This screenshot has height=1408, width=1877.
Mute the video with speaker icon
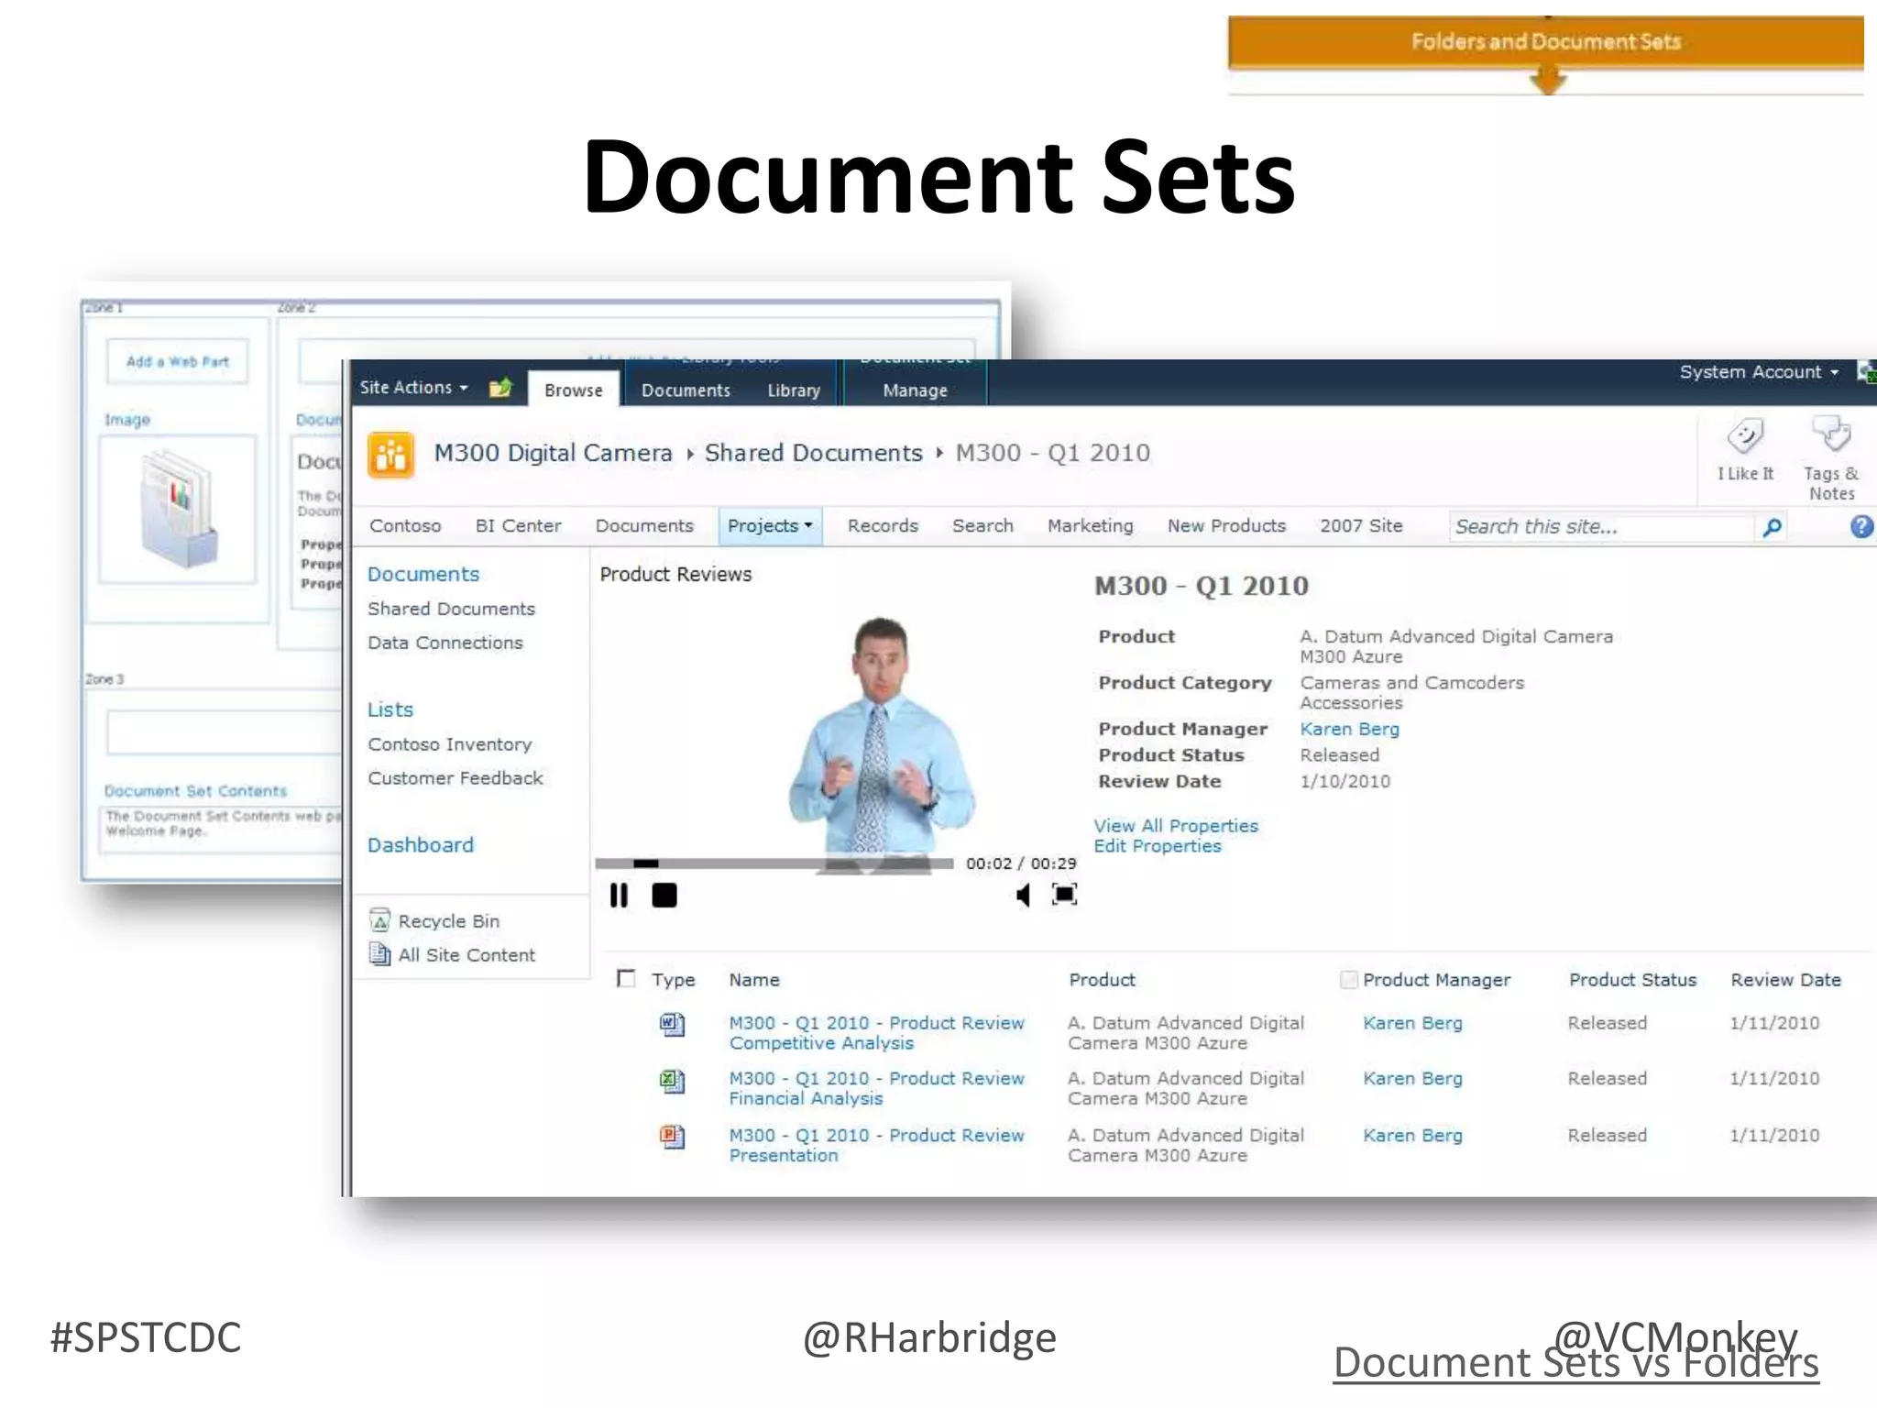(1023, 895)
